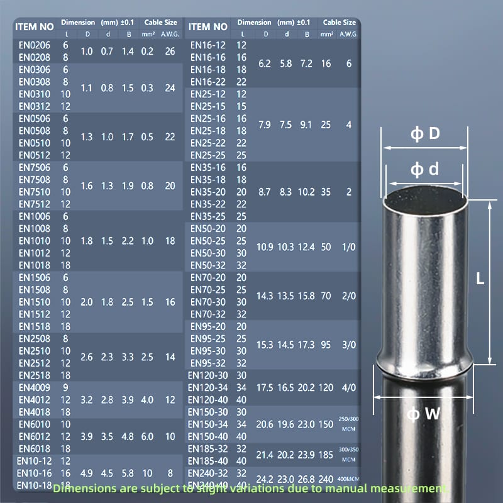The image size is (503, 503).
Task: Select the EN25-15 item entry
Action: click(208, 106)
